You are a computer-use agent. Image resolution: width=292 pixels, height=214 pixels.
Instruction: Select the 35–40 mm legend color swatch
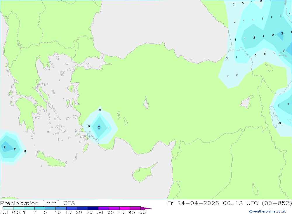coord(114,208)
